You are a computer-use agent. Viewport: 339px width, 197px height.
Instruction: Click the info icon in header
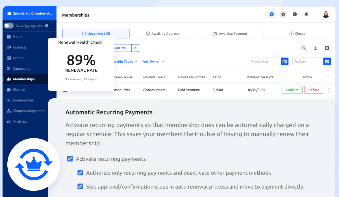coord(295,14)
